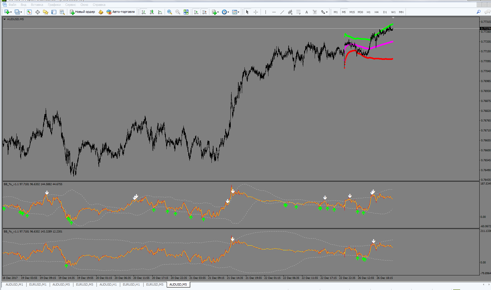Select the Text drawing tool
This screenshot has height=290, width=491.
pos(306,12)
